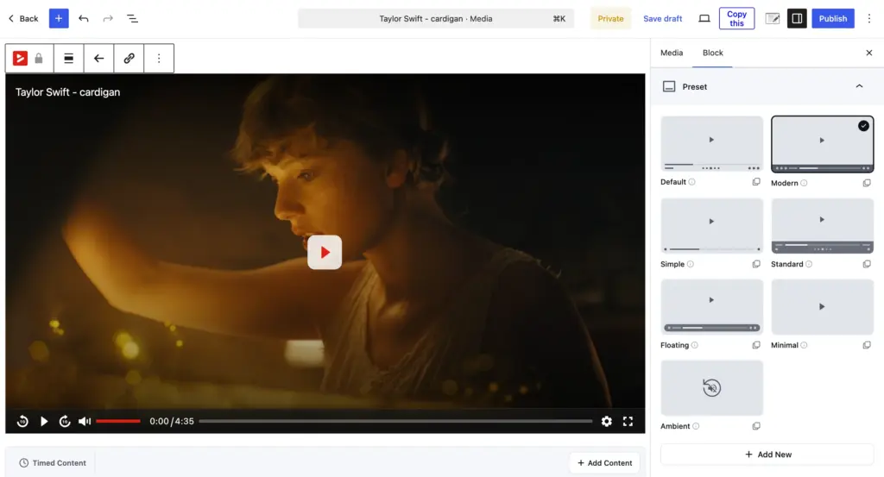Screen dimensions: 884x477
Task: Pick the Floating preset thumbnail
Action: 711,307
